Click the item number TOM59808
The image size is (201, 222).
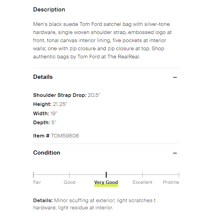click(65, 136)
